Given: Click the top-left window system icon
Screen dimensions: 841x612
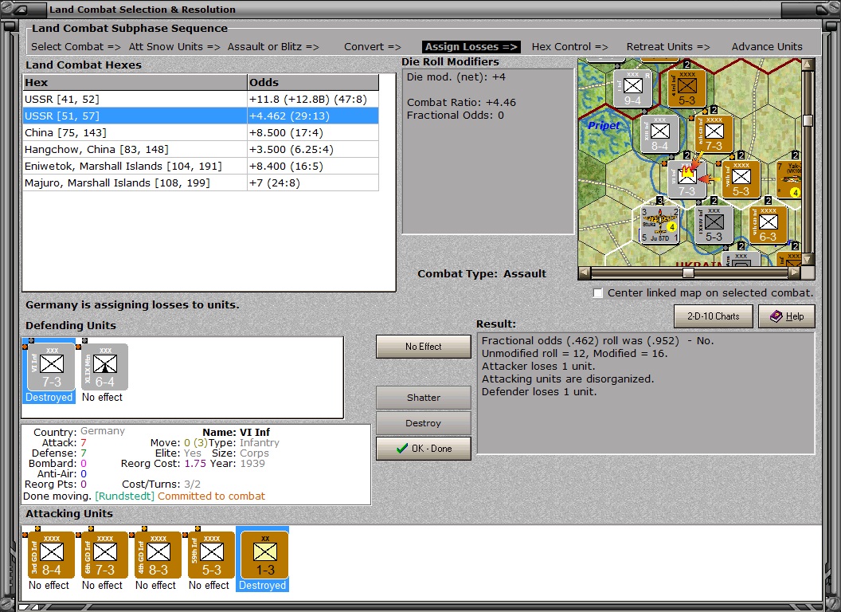Looking at the screenshot, I should [x=22, y=9].
